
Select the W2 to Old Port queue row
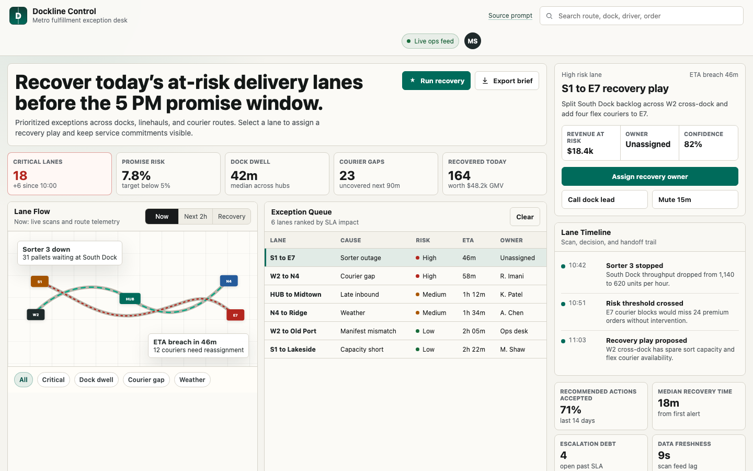(405, 331)
